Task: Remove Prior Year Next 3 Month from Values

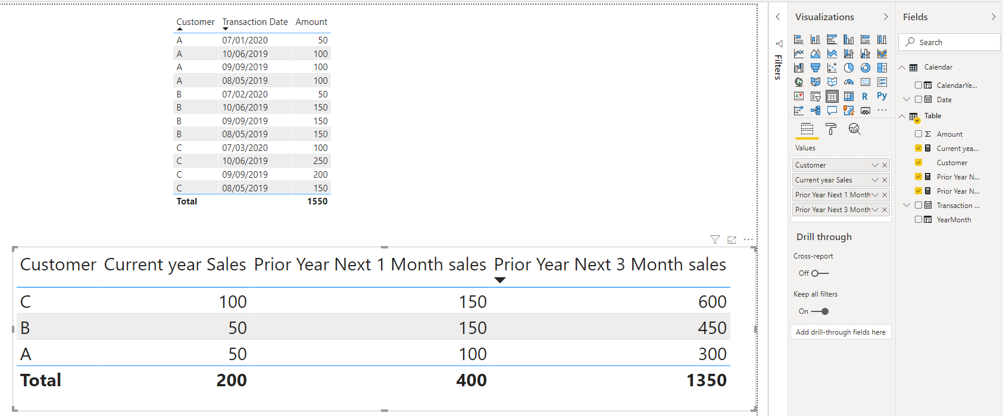Action: pyautogui.click(x=885, y=210)
